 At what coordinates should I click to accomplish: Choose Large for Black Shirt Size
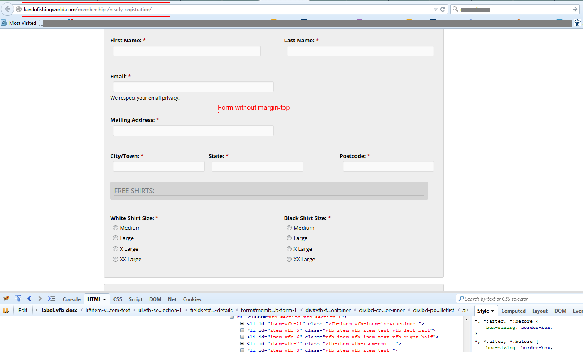coord(289,238)
